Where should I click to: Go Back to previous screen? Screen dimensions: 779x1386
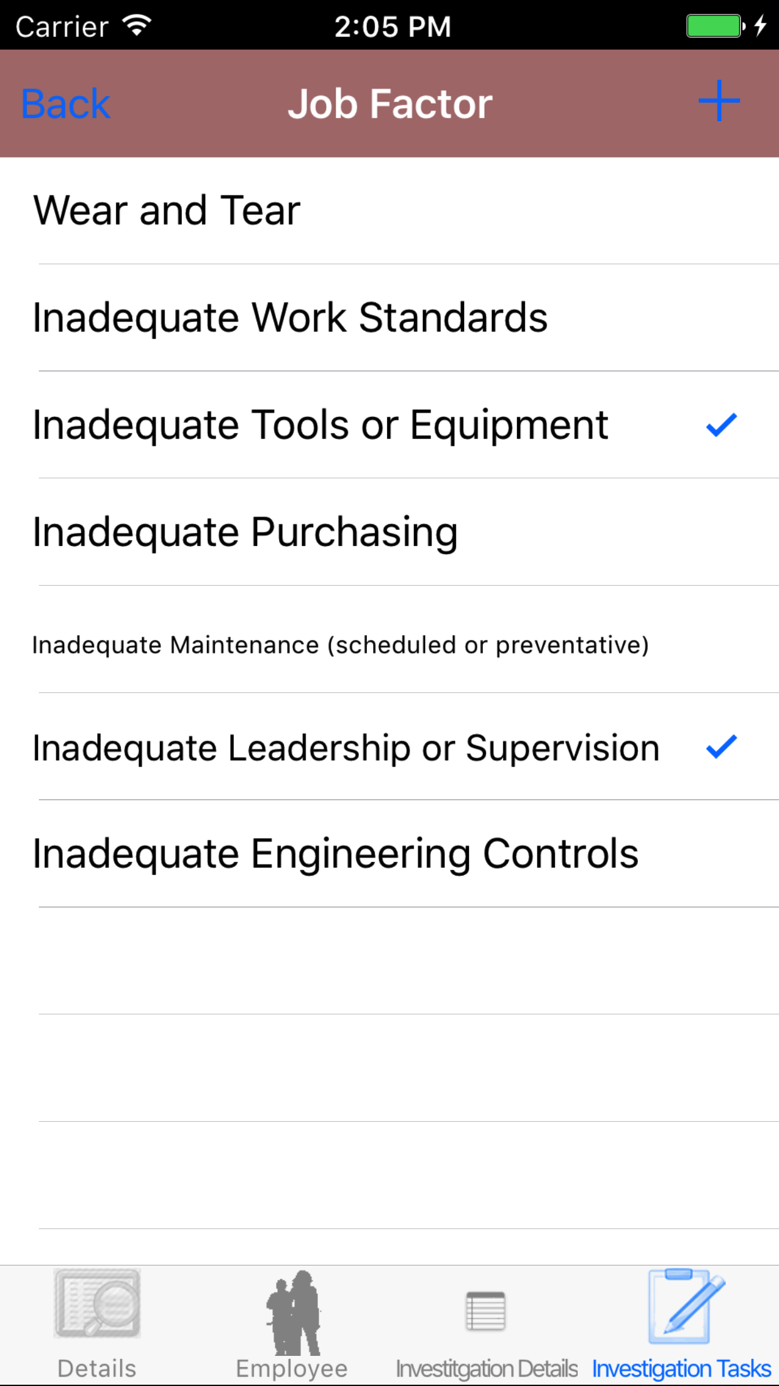click(x=66, y=104)
